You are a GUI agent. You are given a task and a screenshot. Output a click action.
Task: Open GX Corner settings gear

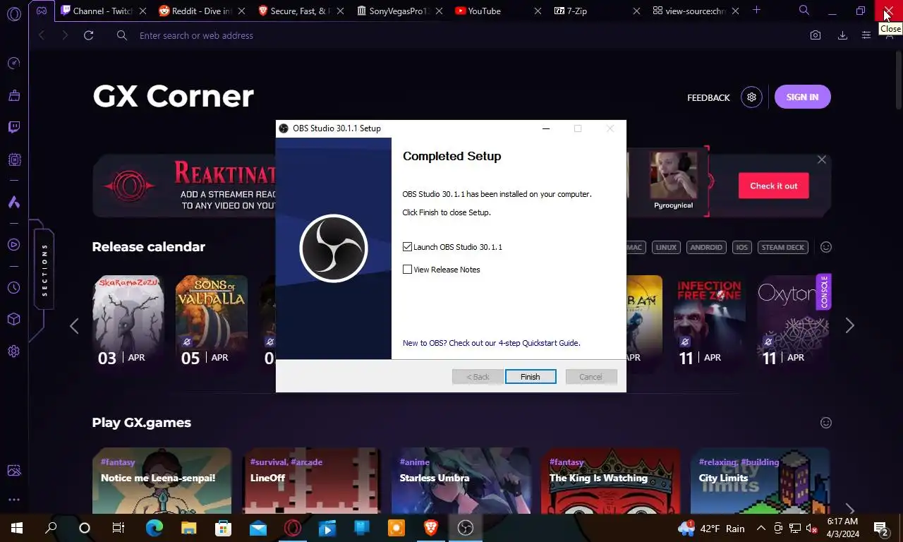(751, 97)
